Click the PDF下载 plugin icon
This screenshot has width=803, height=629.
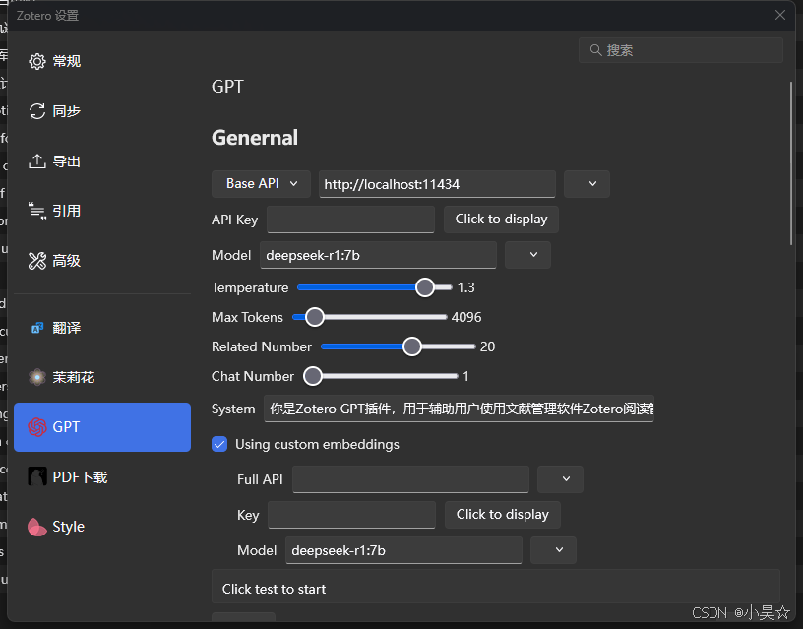tap(36, 476)
